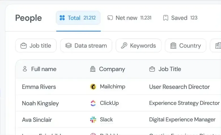
Task: Click the cast icon beside Net new
Action: (x=110, y=18)
